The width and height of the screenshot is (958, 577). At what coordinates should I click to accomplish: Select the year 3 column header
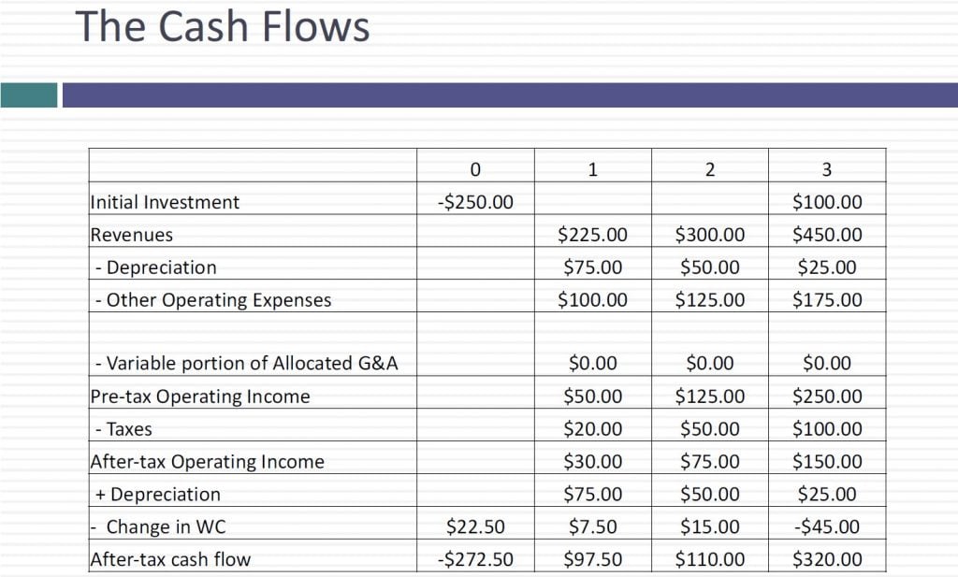pyautogui.click(x=826, y=169)
